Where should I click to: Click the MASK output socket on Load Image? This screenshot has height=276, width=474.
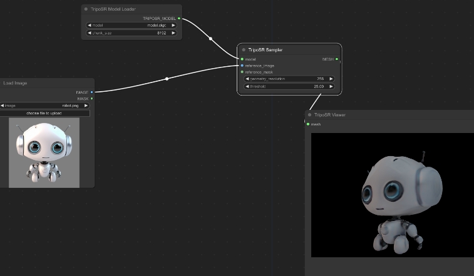(x=91, y=98)
